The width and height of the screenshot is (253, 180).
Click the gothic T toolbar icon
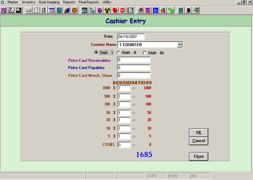(11, 10)
